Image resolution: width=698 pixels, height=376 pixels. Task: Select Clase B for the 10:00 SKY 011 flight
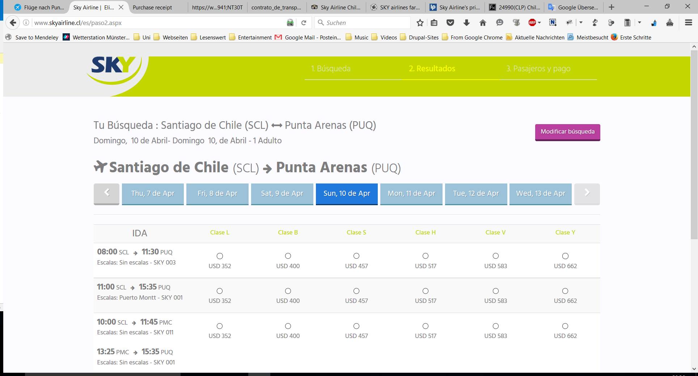click(x=288, y=326)
